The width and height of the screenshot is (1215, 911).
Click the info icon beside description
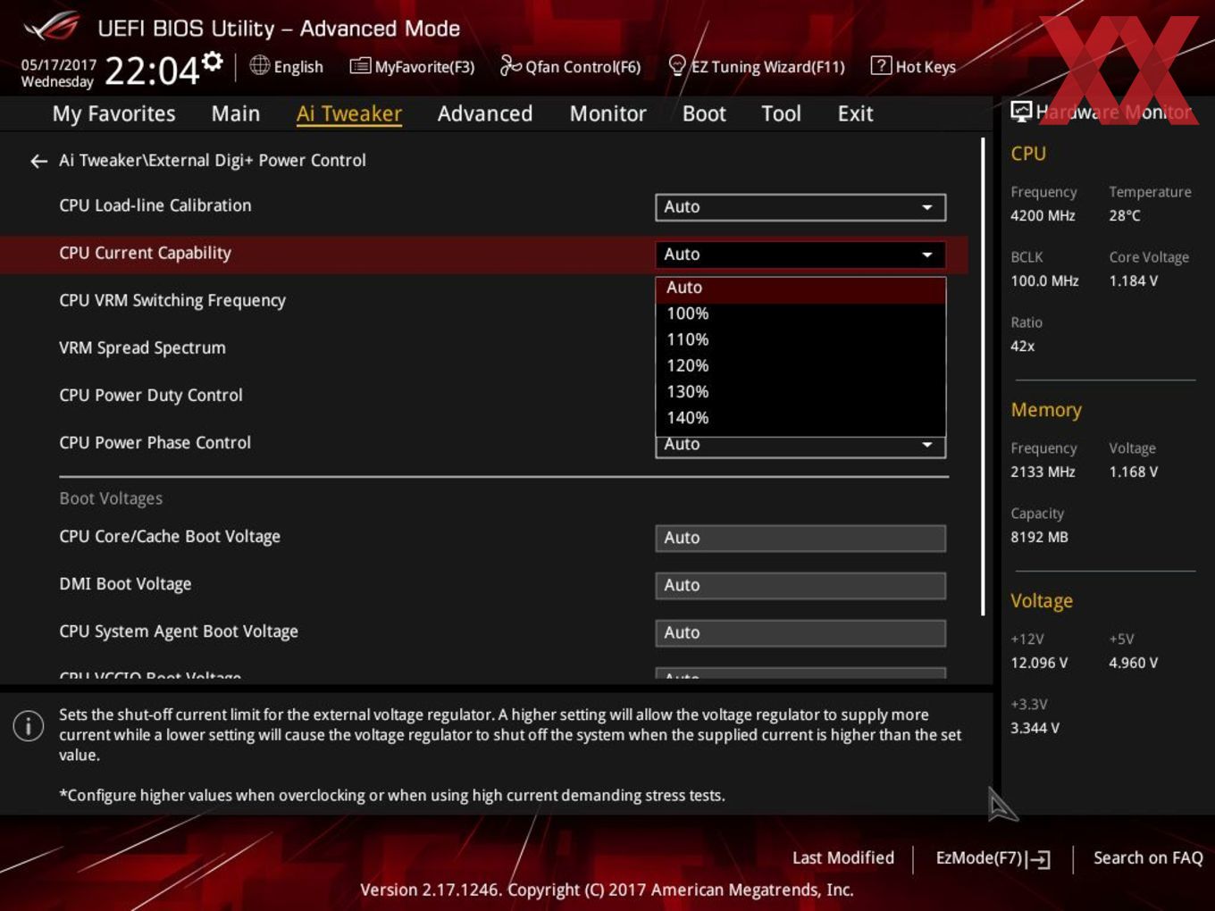[x=29, y=725]
